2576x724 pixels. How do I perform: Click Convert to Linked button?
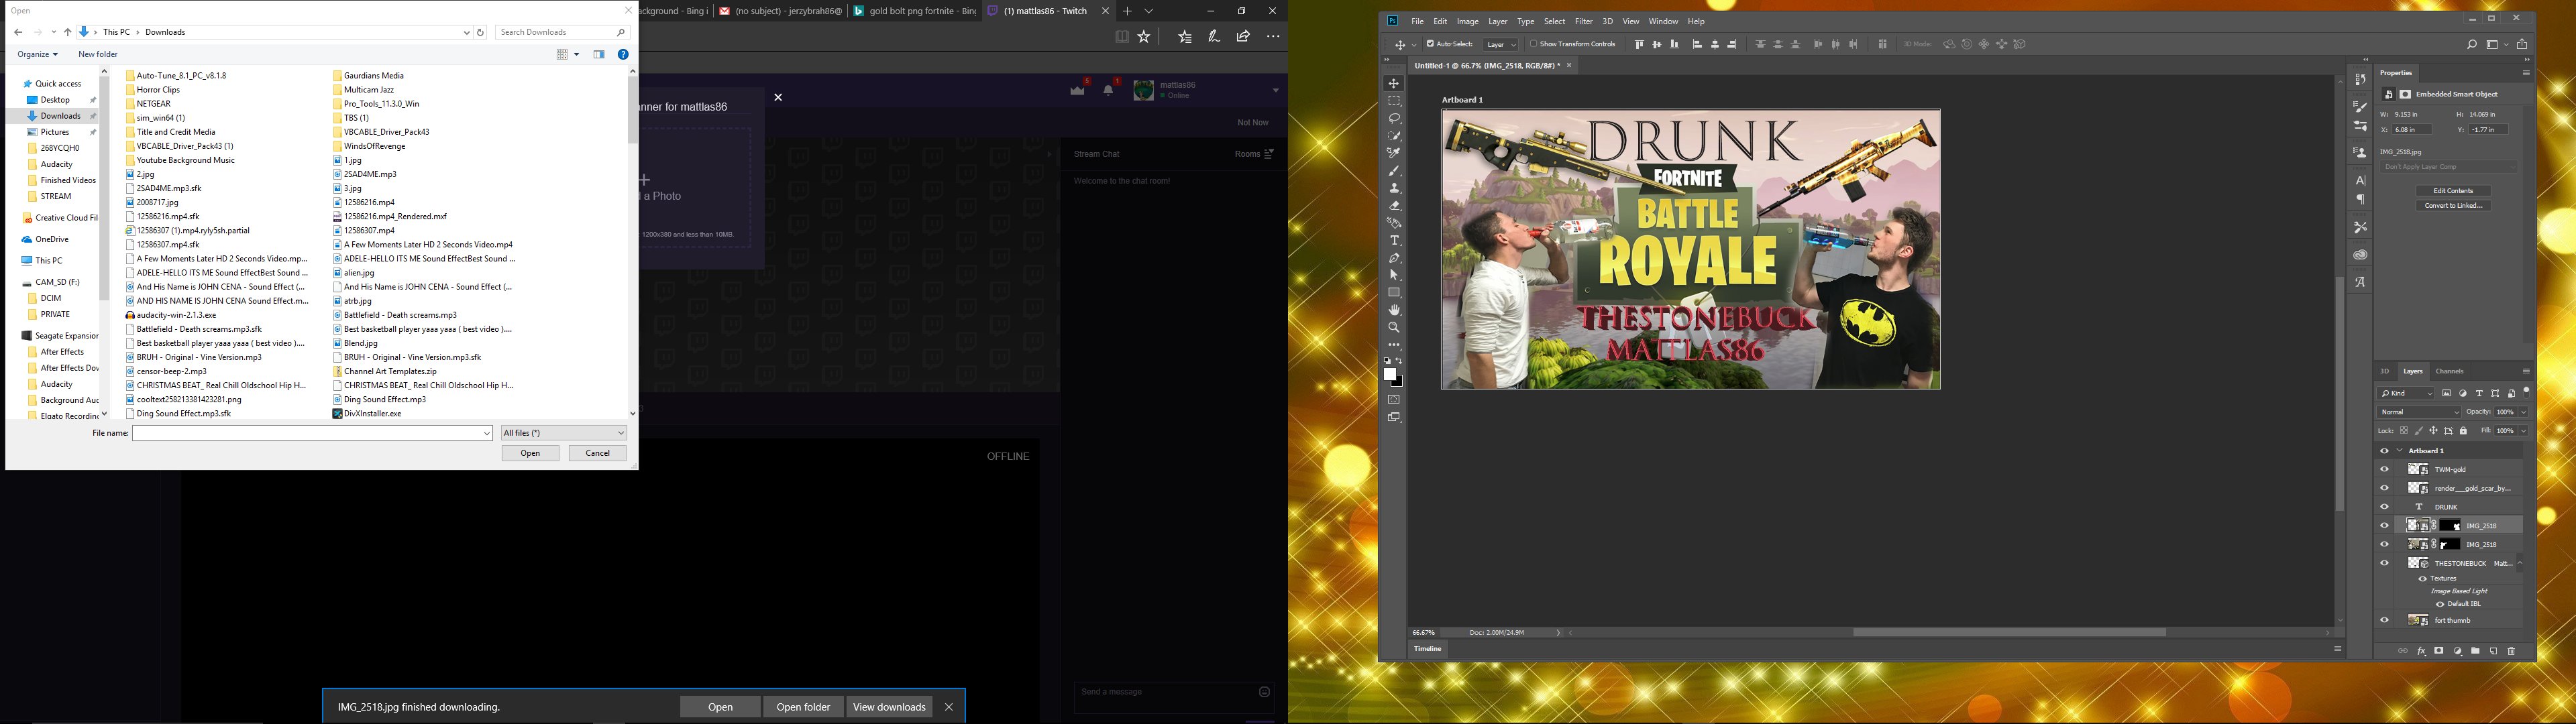click(x=2453, y=205)
